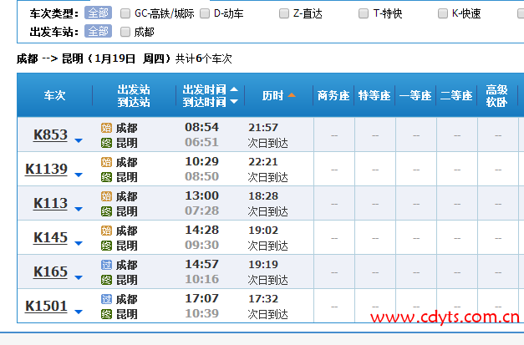Click the origin icon beside K113 成都
The height and width of the screenshot is (345, 524).
click(106, 196)
